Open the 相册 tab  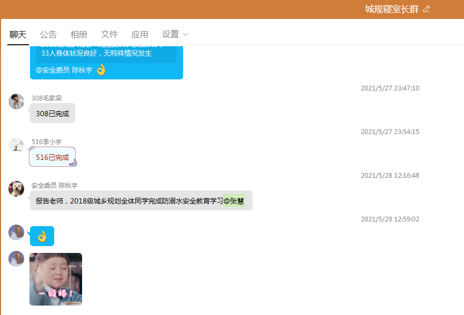(79, 35)
